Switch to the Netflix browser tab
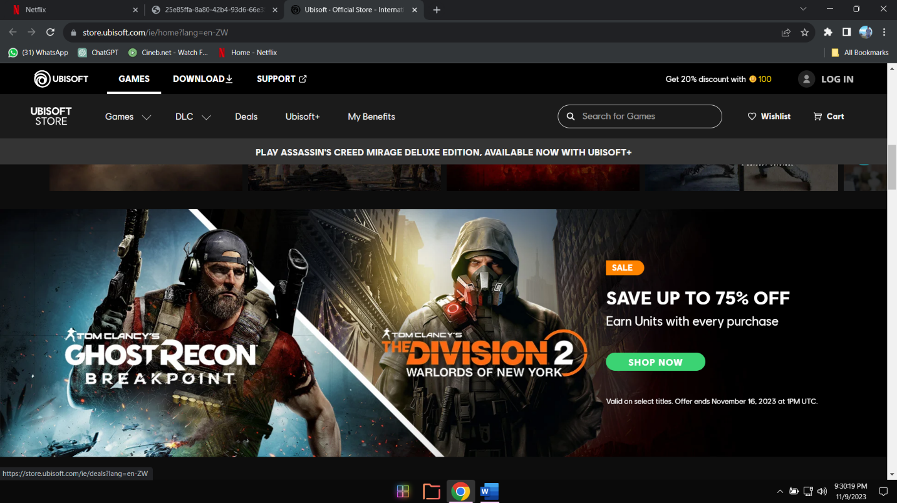 point(72,9)
